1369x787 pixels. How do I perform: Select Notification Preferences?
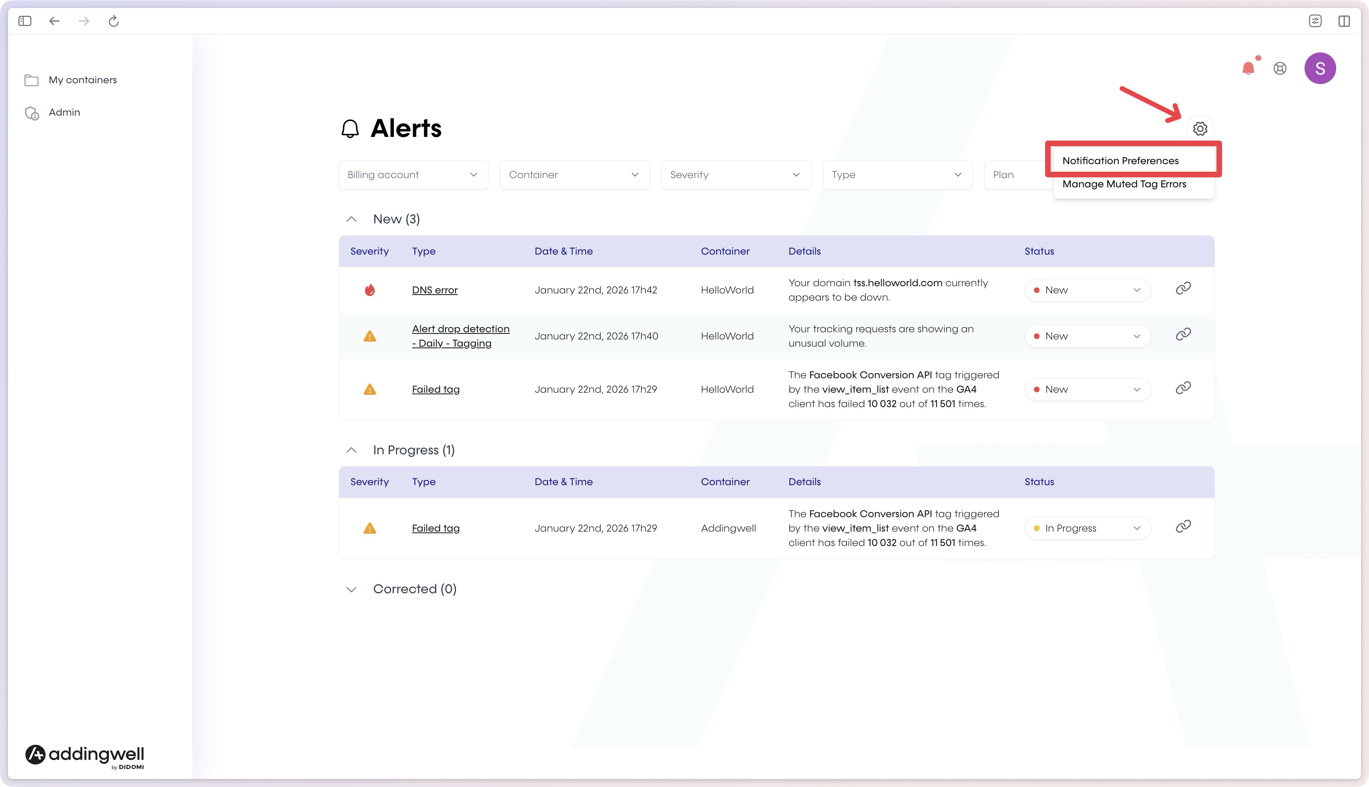(1120, 161)
